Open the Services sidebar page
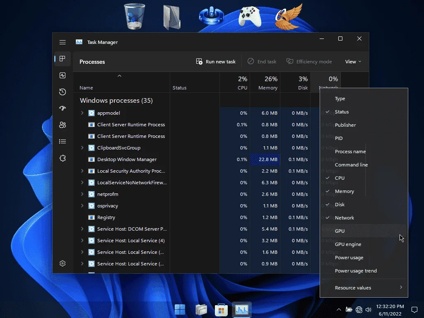This screenshot has width=424, height=318. [x=63, y=158]
